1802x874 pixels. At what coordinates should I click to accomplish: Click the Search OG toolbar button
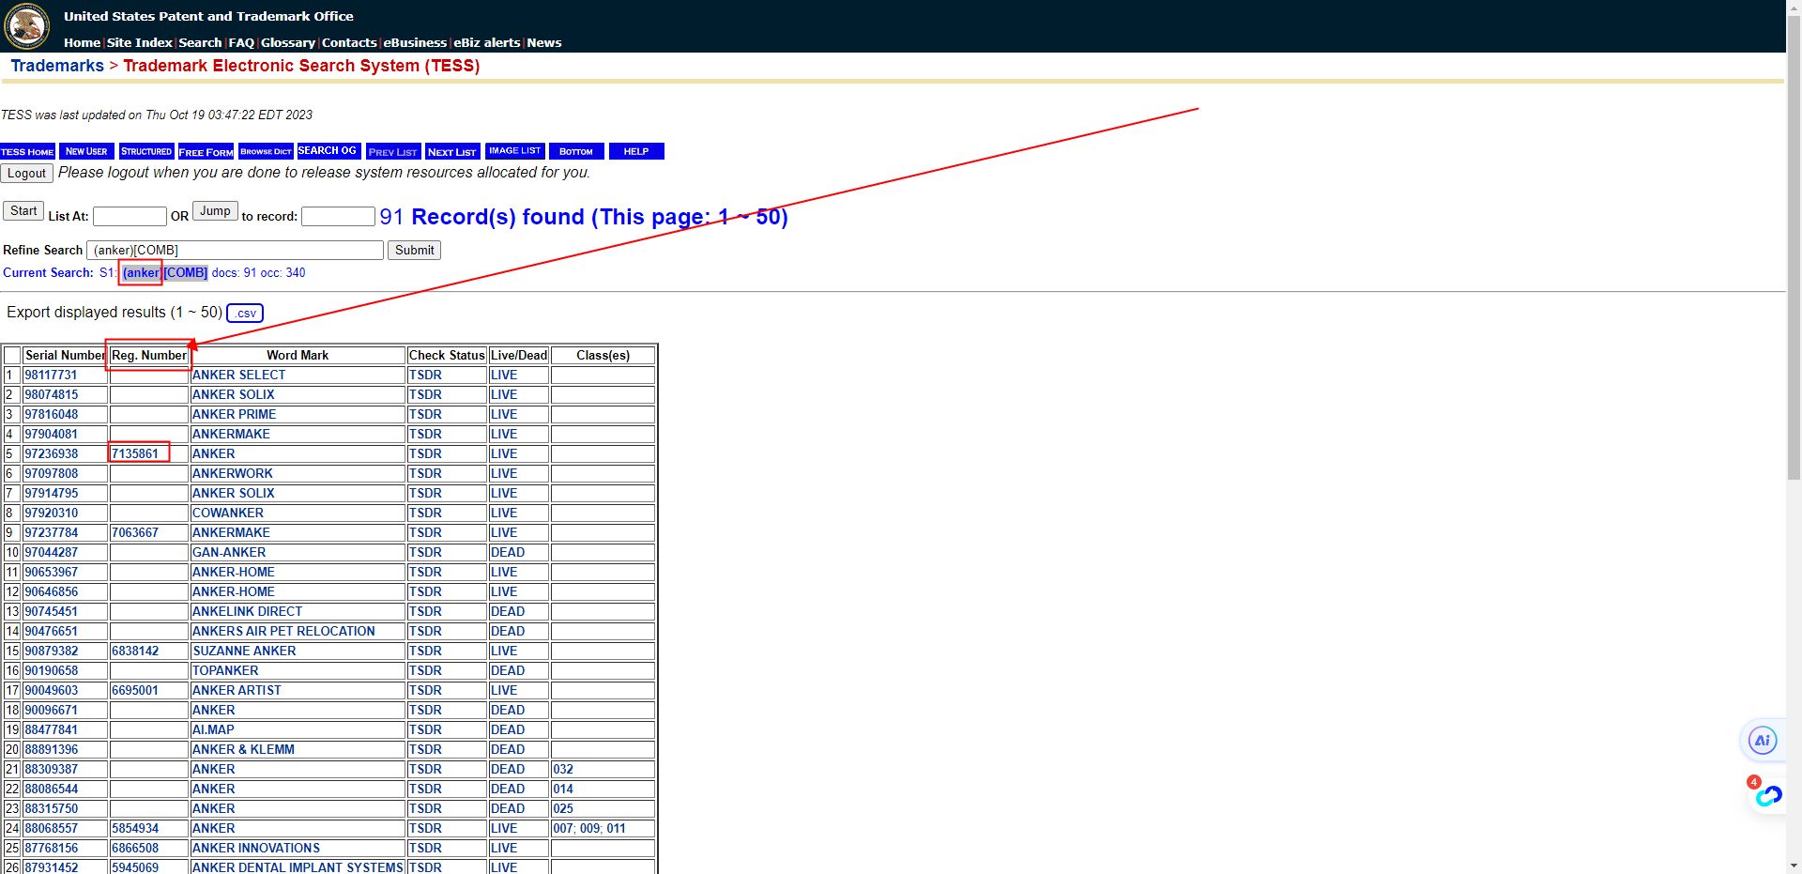[x=328, y=151]
